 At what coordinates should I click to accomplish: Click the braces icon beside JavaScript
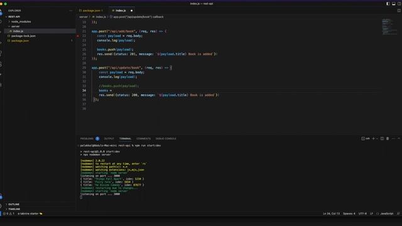click(378, 213)
